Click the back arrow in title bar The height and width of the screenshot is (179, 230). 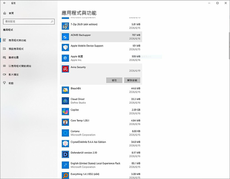pos(4,3)
